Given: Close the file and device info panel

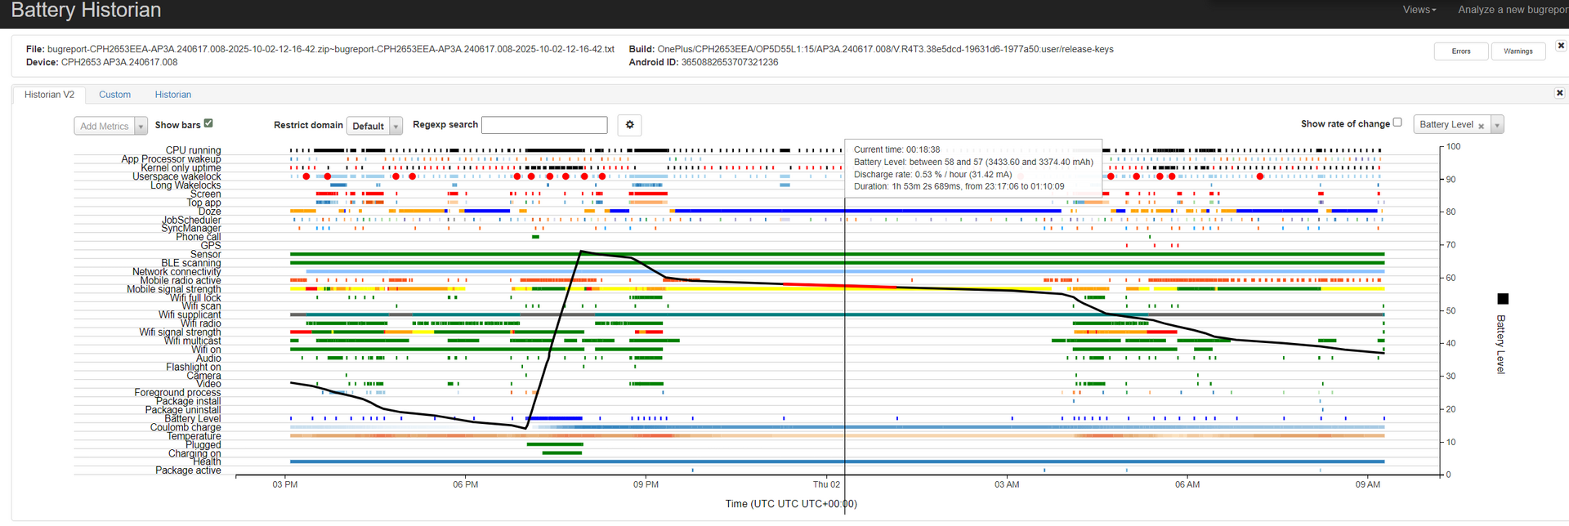Looking at the screenshot, I should [x=1560, y=46].
